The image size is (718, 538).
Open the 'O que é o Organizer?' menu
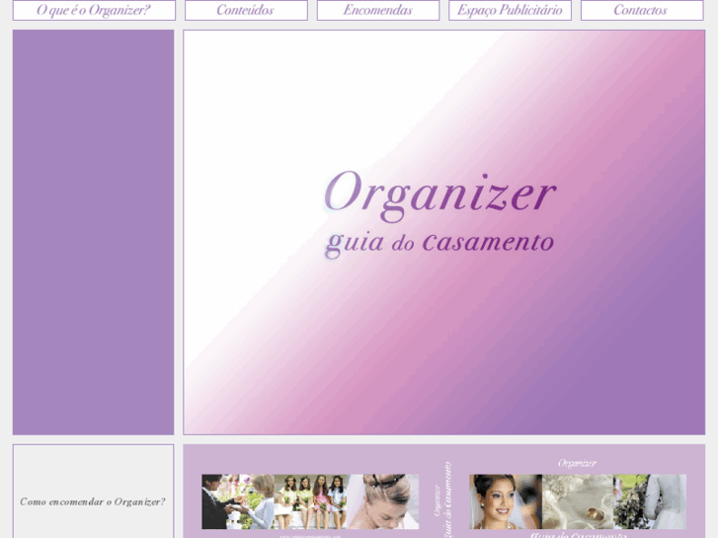(x=94, y=10)
